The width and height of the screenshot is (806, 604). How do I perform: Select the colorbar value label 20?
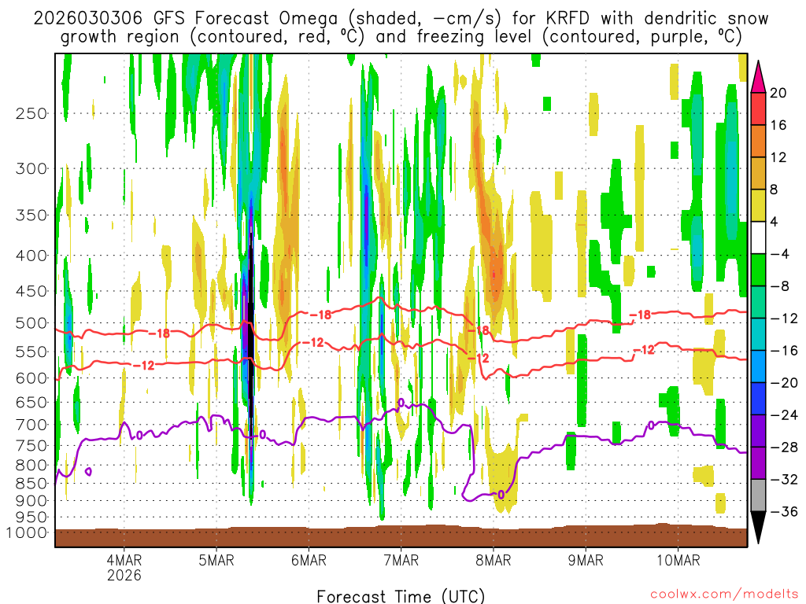778,93
